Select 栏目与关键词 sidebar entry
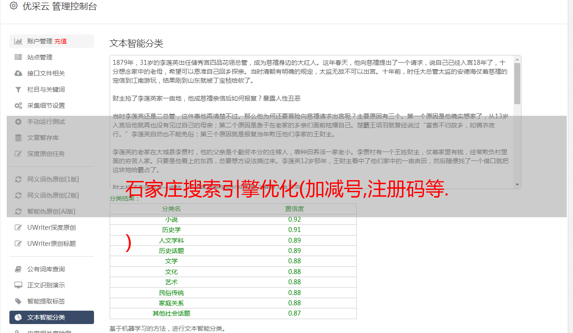The image size is (573, 333). click(x=51, y=89)
